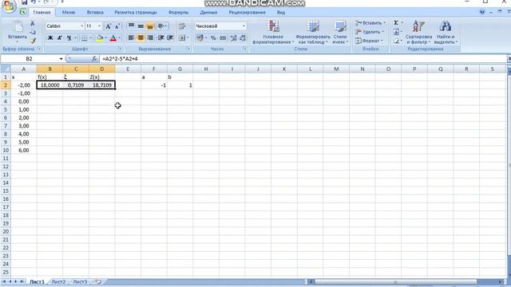Decrease font size with the small A icon
This screenshot has width=511, height=287.
117,26
